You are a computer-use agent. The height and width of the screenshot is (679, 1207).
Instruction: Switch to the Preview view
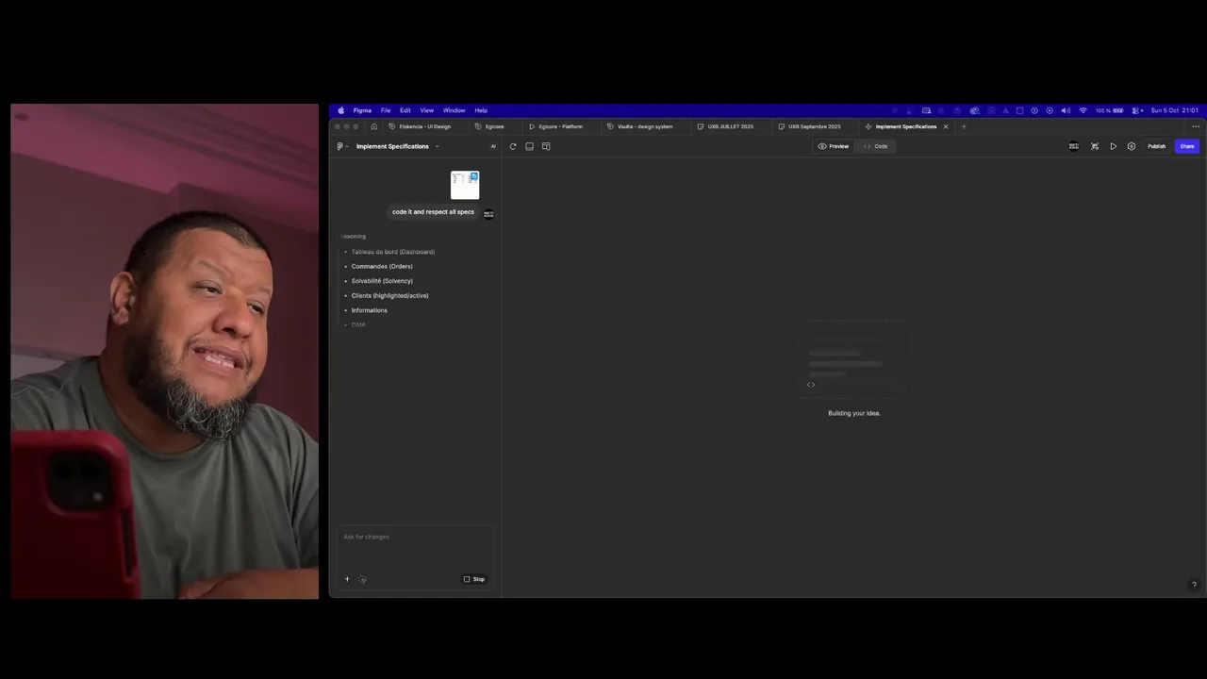point(834,146)
